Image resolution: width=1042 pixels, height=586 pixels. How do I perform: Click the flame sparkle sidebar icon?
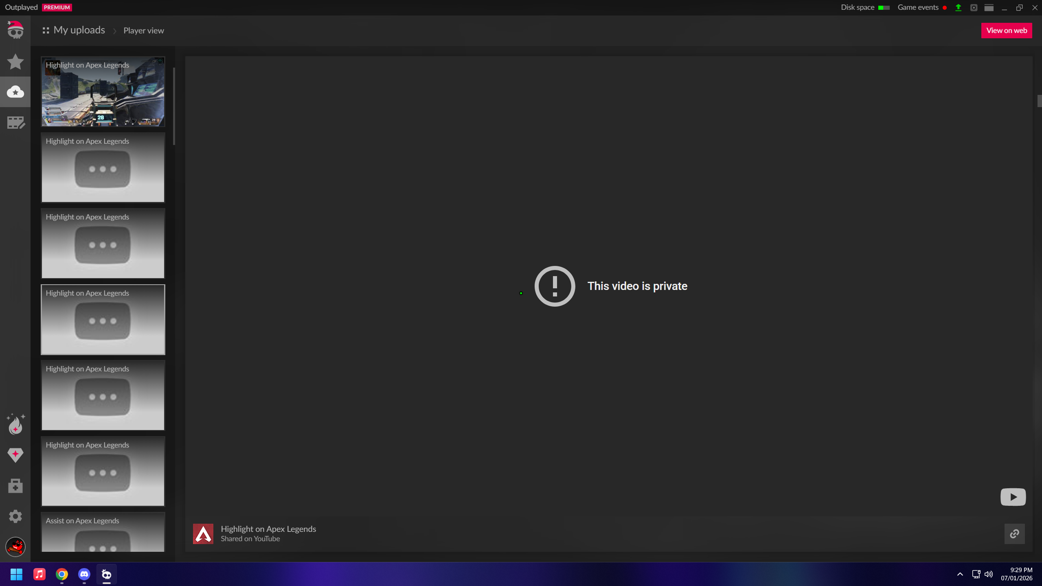[x=15, y=424]
